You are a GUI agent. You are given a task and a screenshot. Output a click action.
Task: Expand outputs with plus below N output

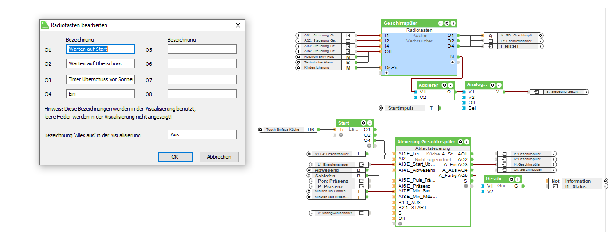pyautogui.click(x=452, y=62)
